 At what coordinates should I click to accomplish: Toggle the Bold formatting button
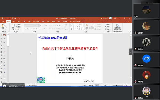[x=25, y=29]
